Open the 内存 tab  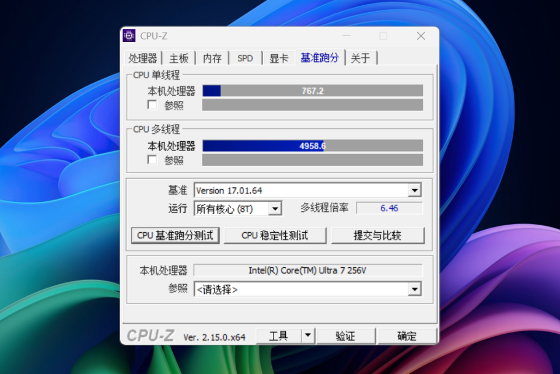(x=212, y=58)
